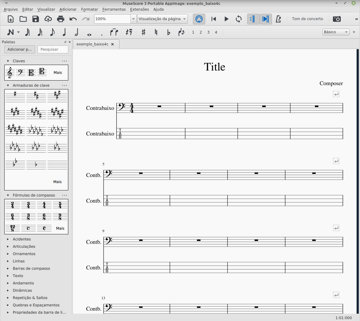The height and width of the screenshot is (321, 360).
Task: Expand the Articulações palette
Action: coord(8,247)
